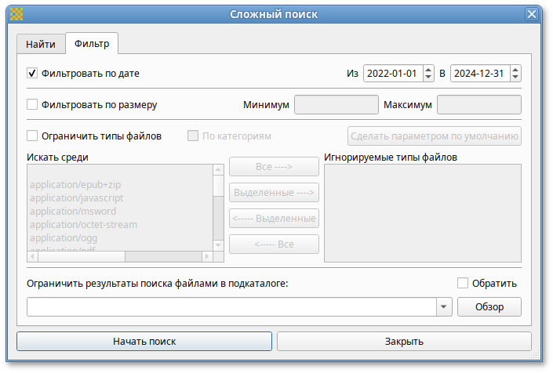
Task: Click the 'Закрыть' button
Action: [404, 342]
